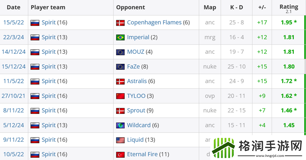Click EU flag next to MOUZ
Screen dimensions: 306x160
click(120, 52)
